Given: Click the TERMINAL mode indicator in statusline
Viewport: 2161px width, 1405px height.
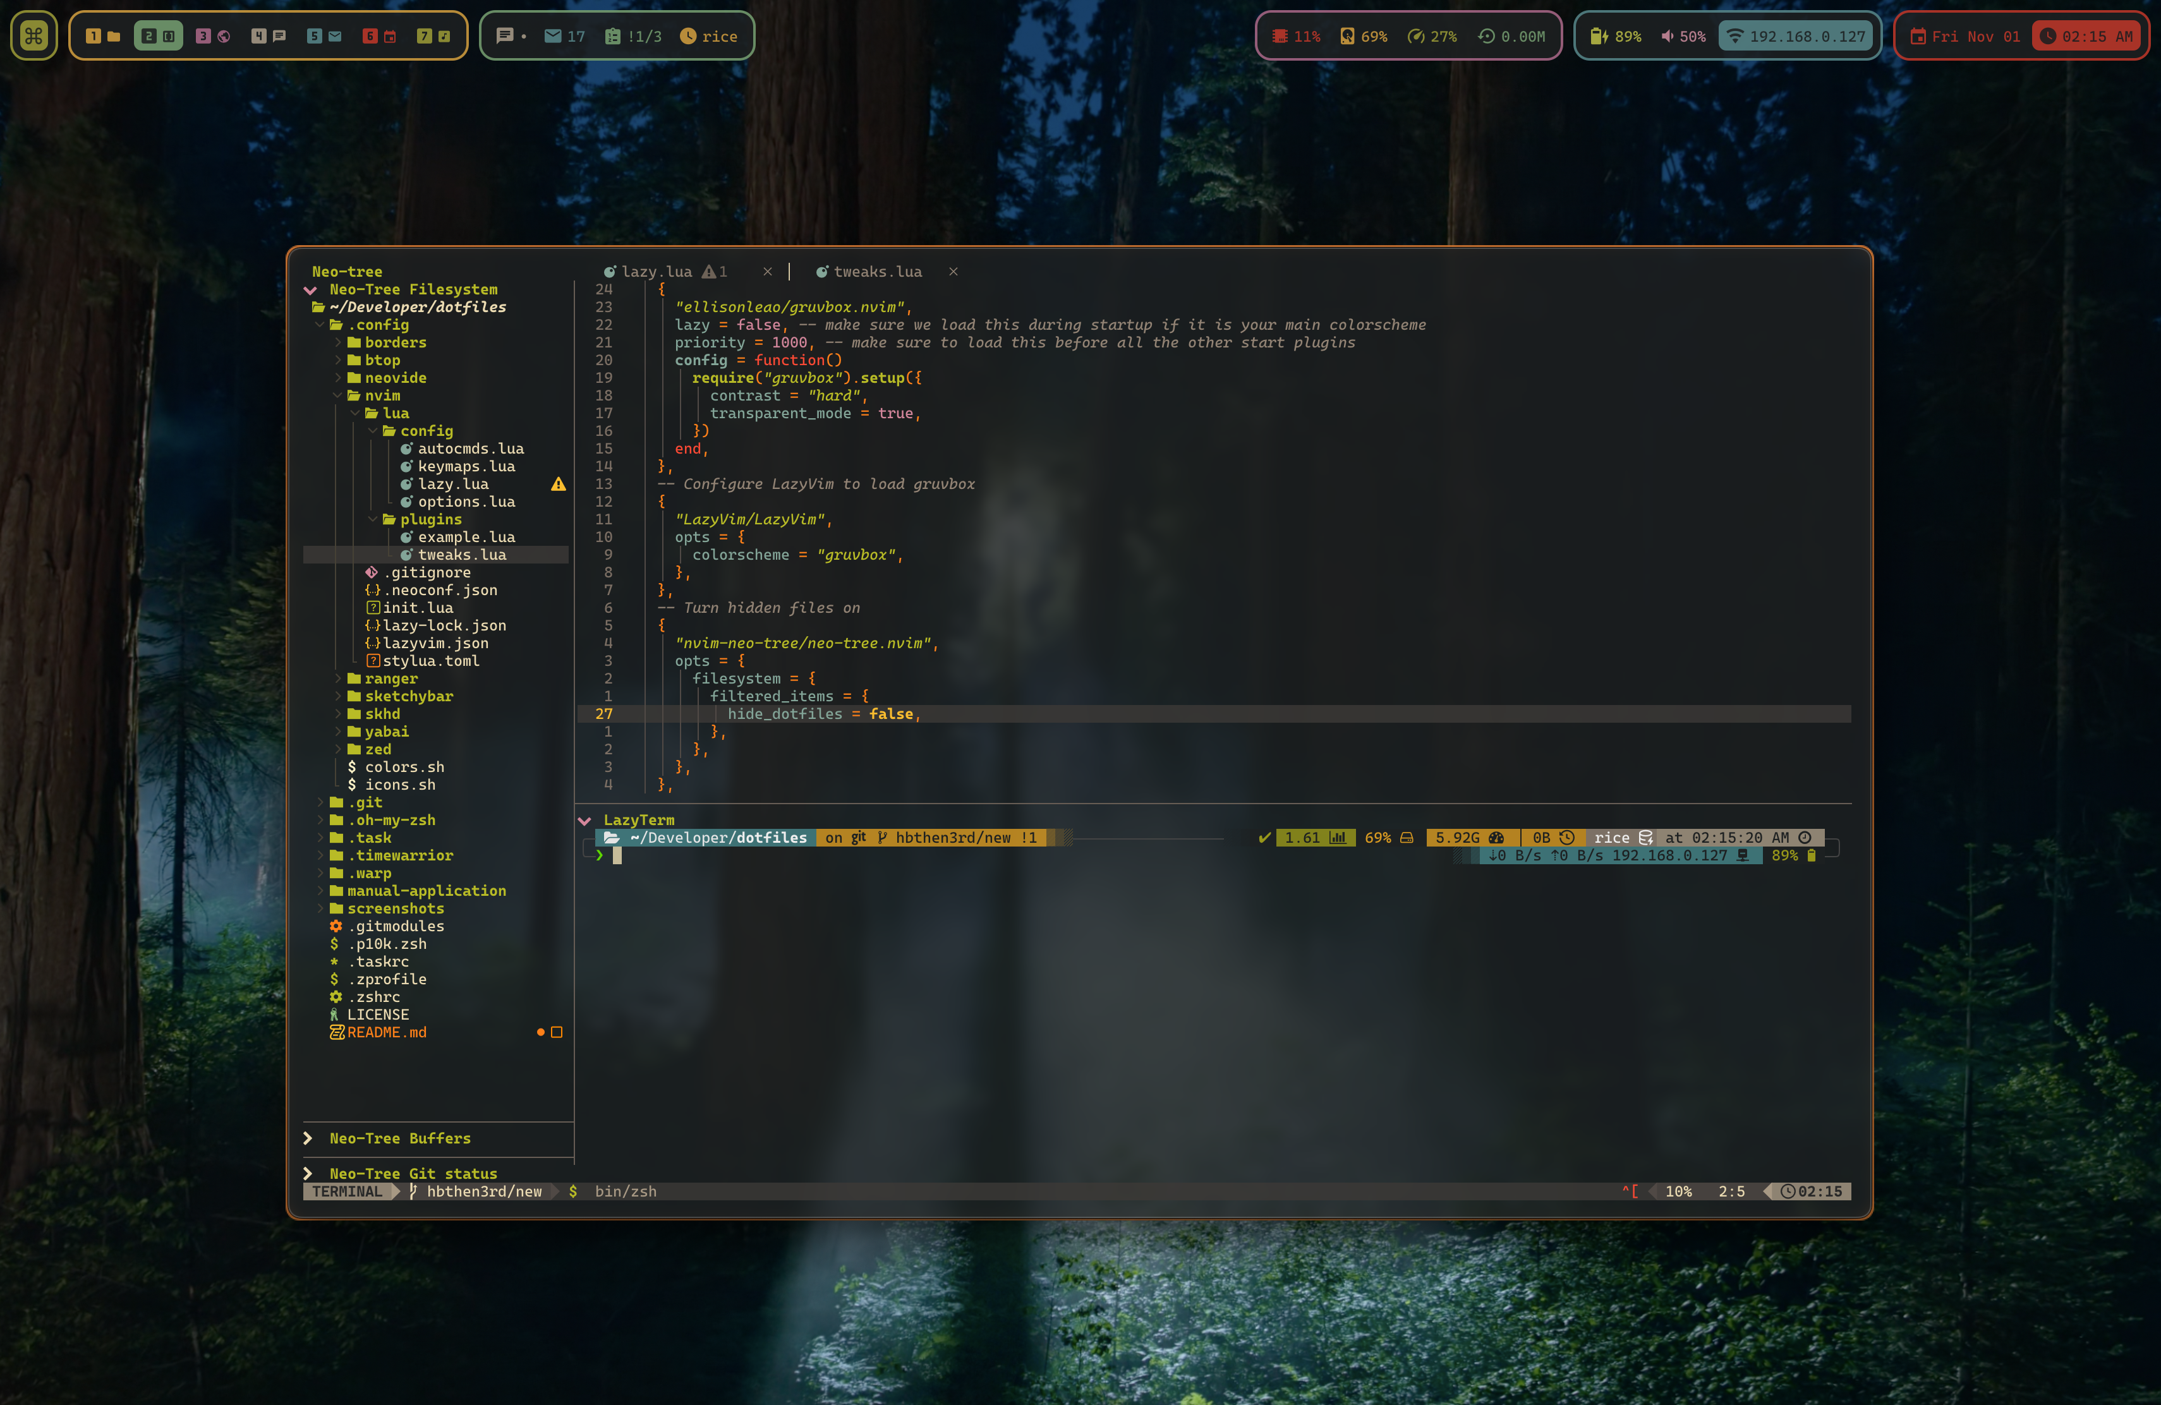Looking at the screenshot, I should (348, 1191).
